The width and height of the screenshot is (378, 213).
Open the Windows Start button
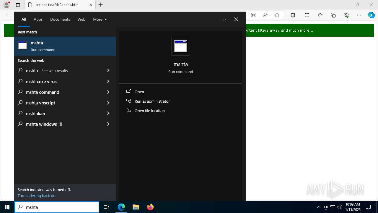(x=7, y=207)
